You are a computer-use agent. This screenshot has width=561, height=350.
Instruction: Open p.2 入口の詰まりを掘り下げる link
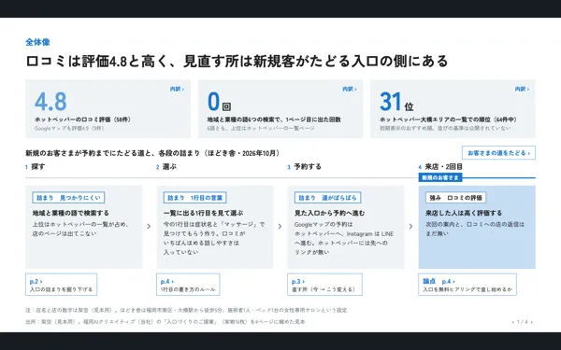click(61, 285)
